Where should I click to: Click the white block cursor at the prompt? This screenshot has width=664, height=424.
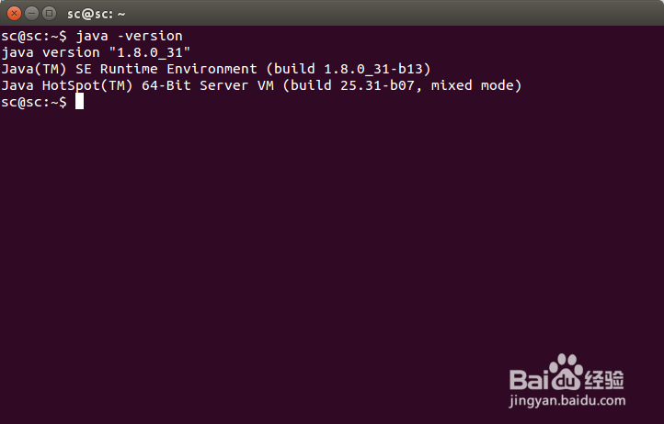point(80,102)
